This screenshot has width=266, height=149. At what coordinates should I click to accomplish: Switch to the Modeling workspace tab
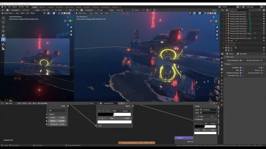coord(42,7)
